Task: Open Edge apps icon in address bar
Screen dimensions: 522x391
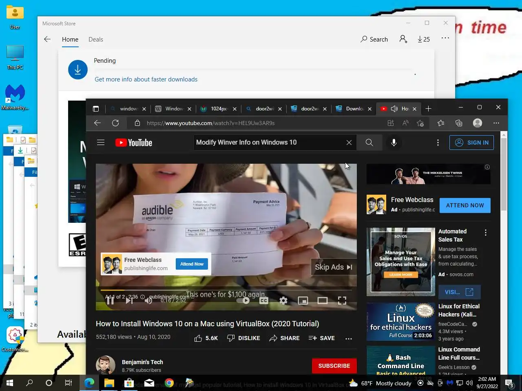Action: 390,123
